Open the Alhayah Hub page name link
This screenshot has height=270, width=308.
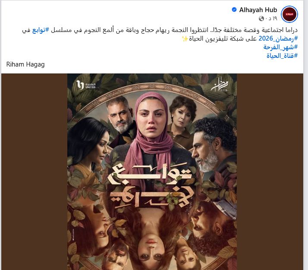[x=258, y=10]
